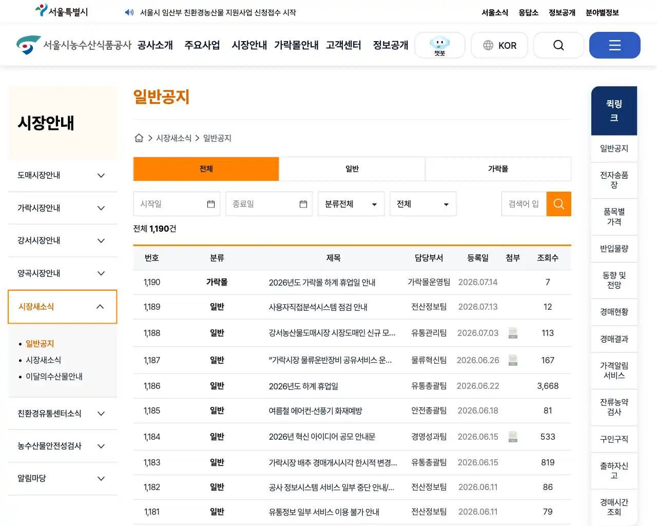Click quick link 가격알림 서비스
This screenshot has height=526, width=657.
(614, 370)
